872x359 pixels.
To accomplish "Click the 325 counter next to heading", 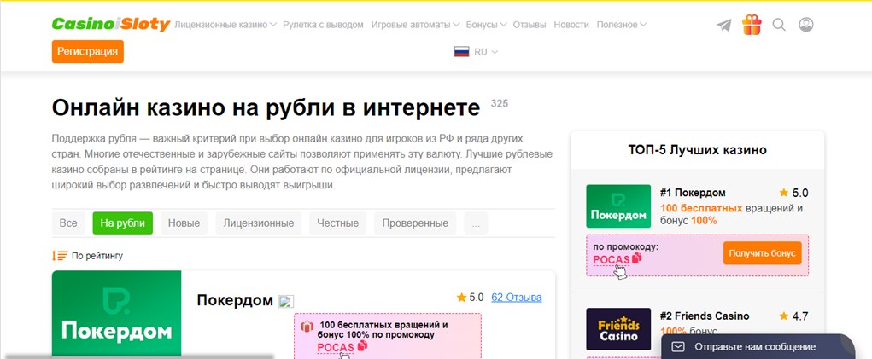I will point(500,104).
